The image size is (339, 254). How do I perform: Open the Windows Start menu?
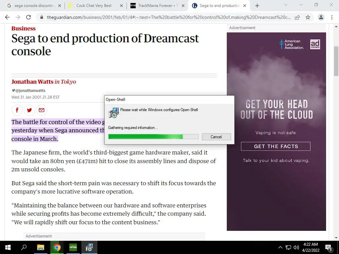pyautogui.click(x=8, y=247)
